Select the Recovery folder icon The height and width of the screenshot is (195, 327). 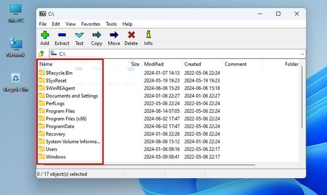42,134
